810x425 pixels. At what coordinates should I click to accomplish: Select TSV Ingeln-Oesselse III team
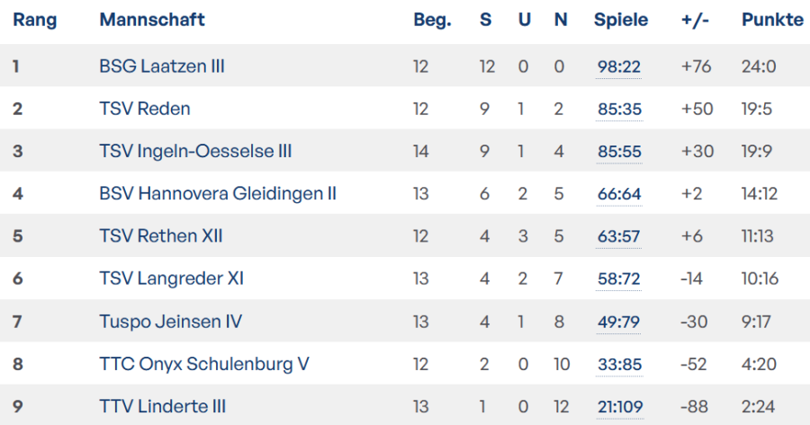pyautogui.click(x=195, y=152)
